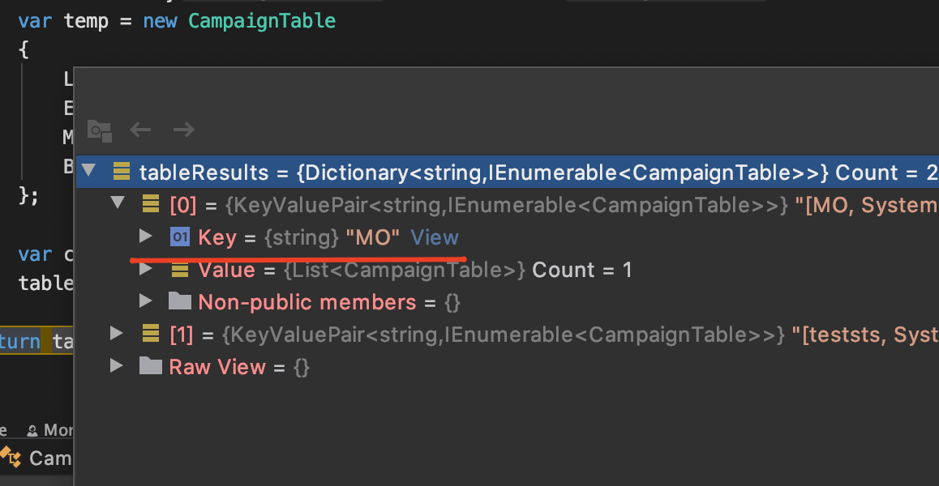Click the tableResults dictionary icon

[122, 173]
